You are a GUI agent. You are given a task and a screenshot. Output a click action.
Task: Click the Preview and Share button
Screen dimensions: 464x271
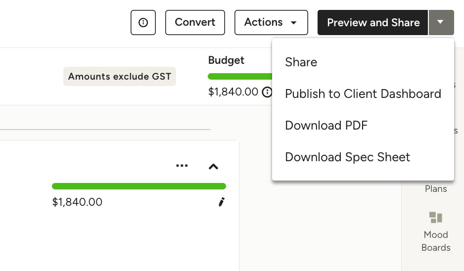pyautogui.click(x=373, y=23)
